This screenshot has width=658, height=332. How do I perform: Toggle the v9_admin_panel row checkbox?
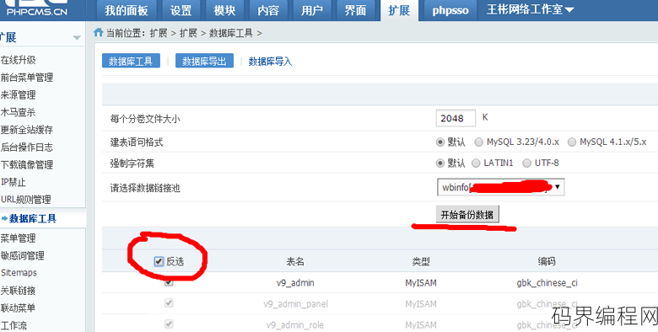pos(169,303)
